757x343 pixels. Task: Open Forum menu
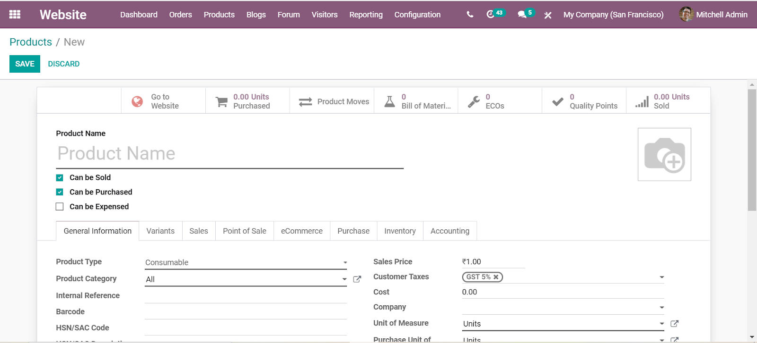tap(289, 15)
